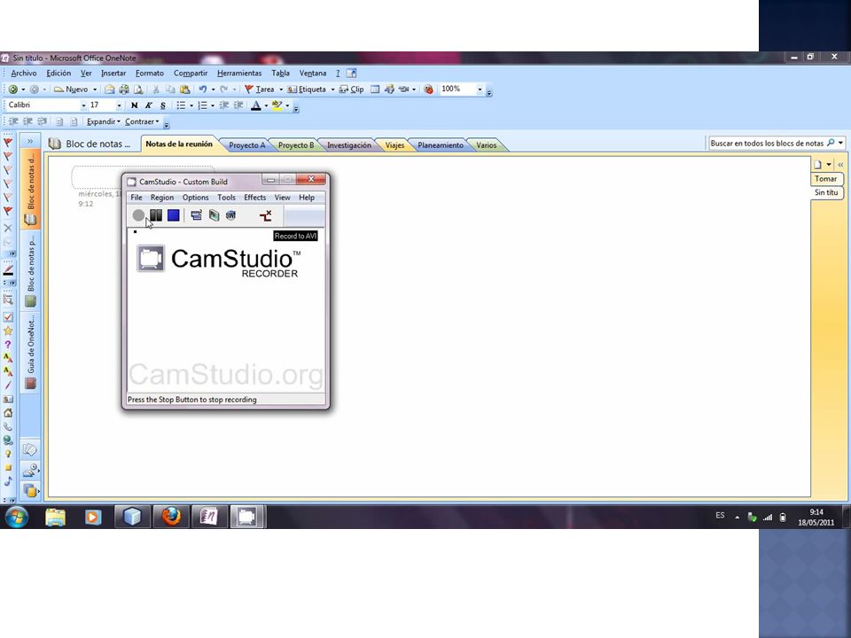Click the CamStudio SWF producer icon

tap(230, 215)
